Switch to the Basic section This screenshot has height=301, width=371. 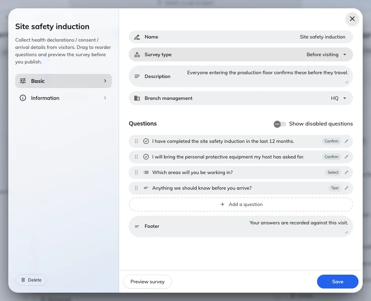pyautogui.click(x=63, y=81)
